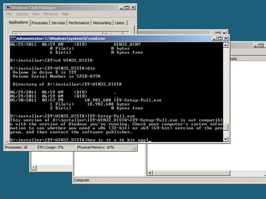
Task: Click the Computer status bar text
Action: point(81,180)
